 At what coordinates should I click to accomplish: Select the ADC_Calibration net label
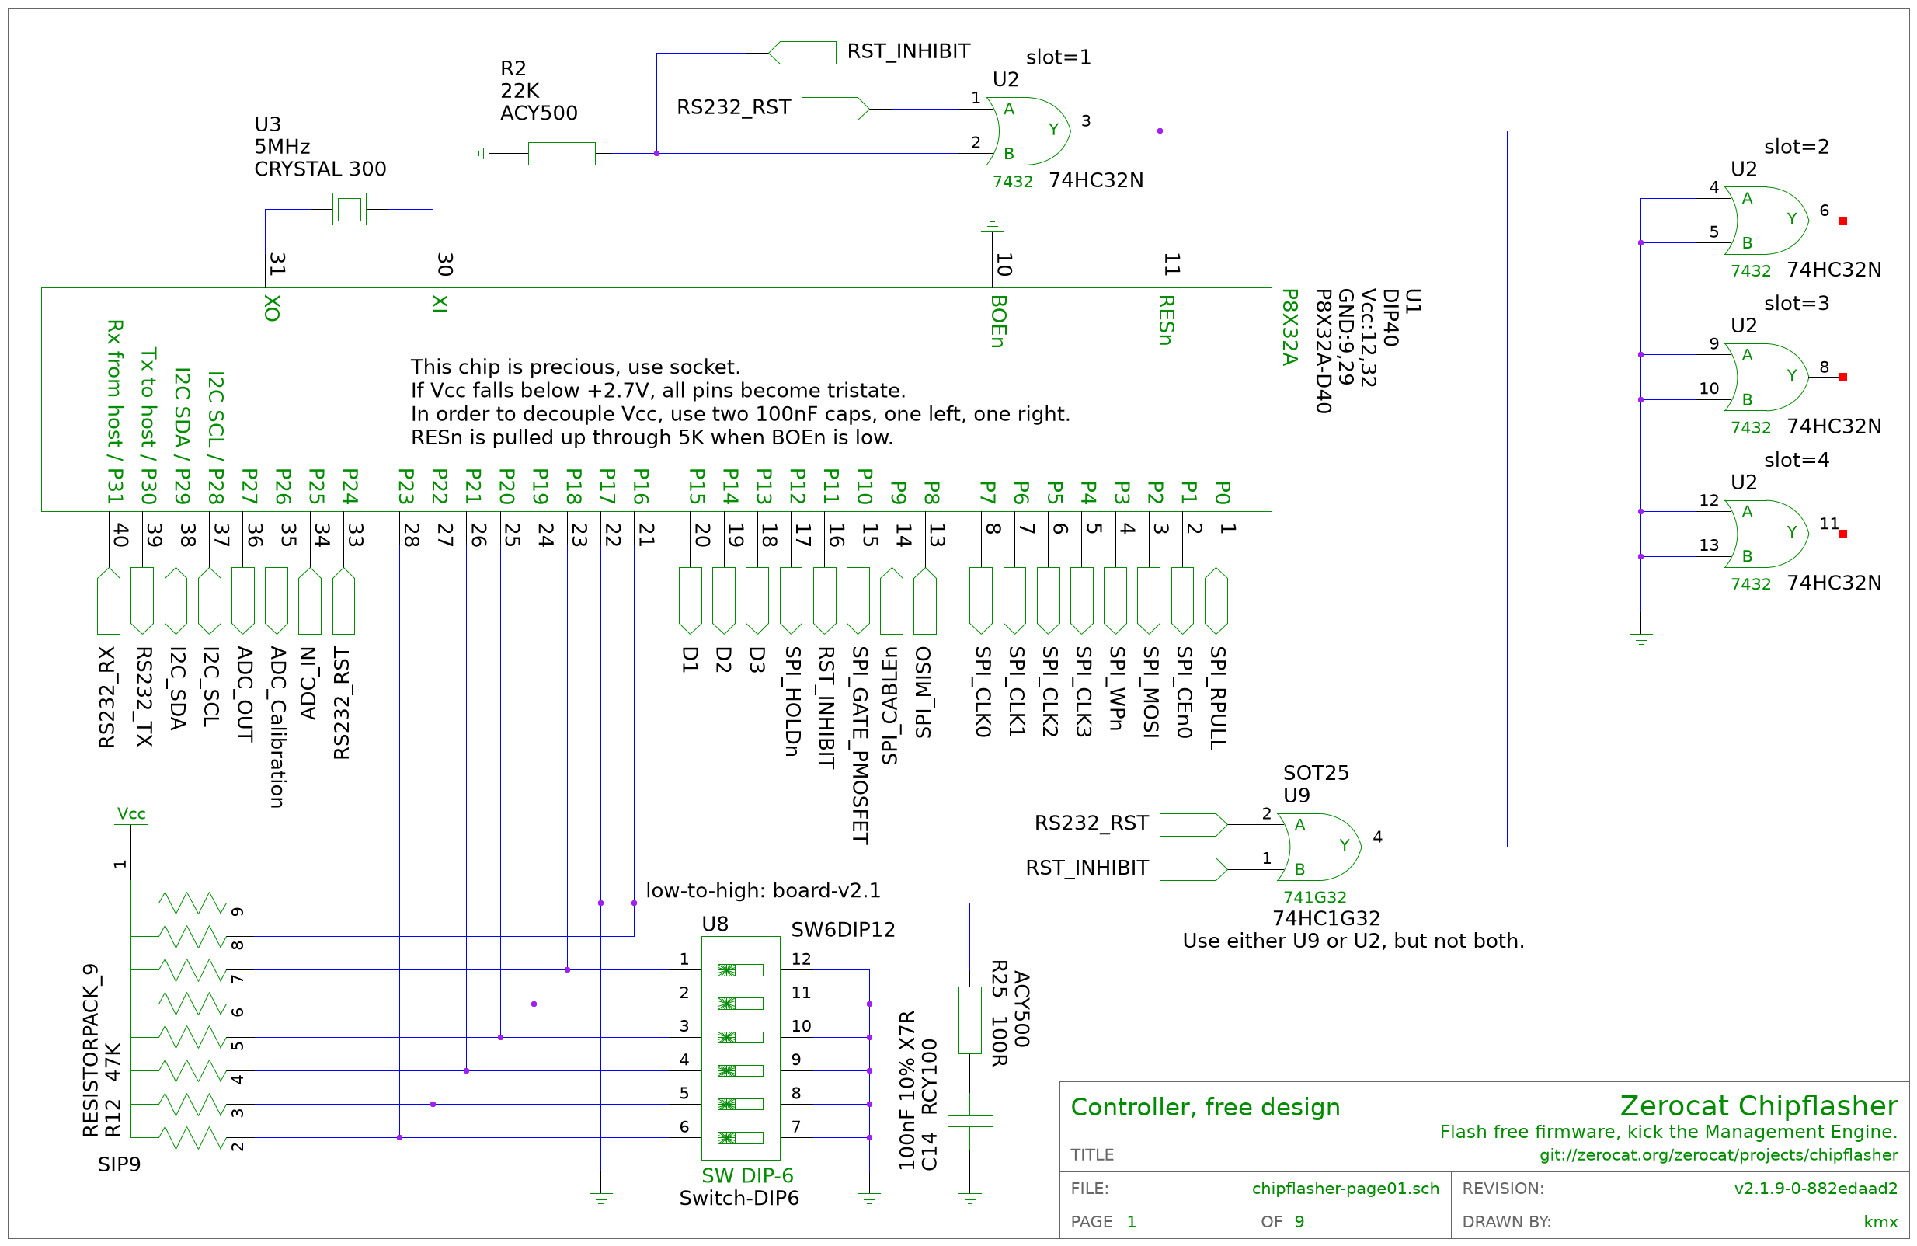click(x=277, y=726)
